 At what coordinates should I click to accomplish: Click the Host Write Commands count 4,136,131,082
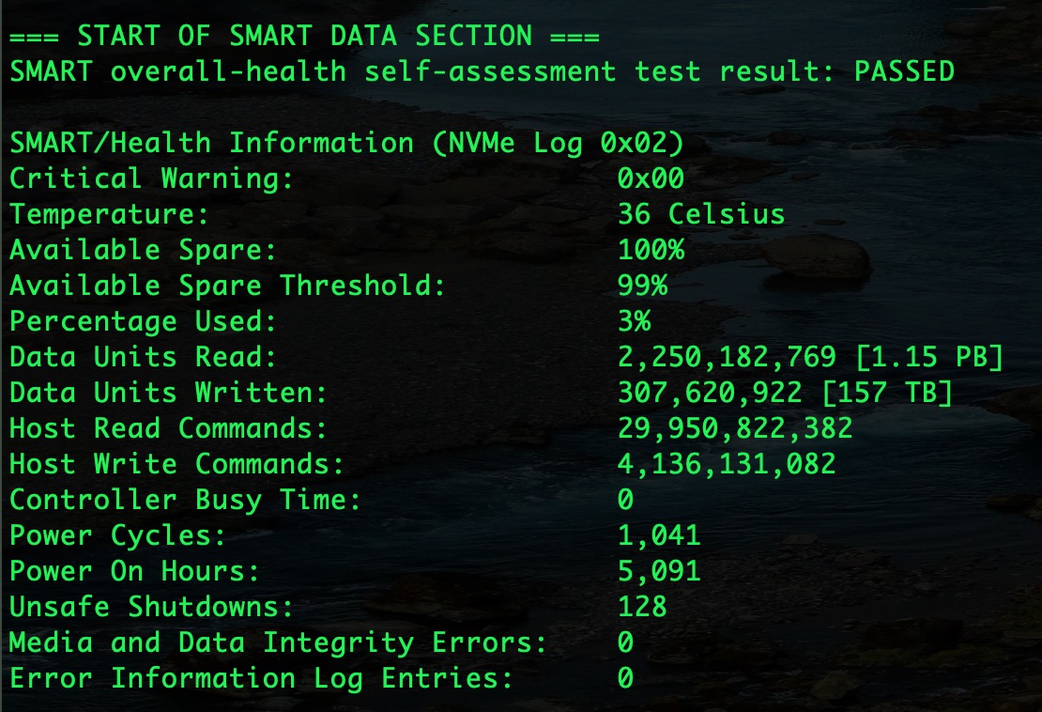tap(727, 464)
